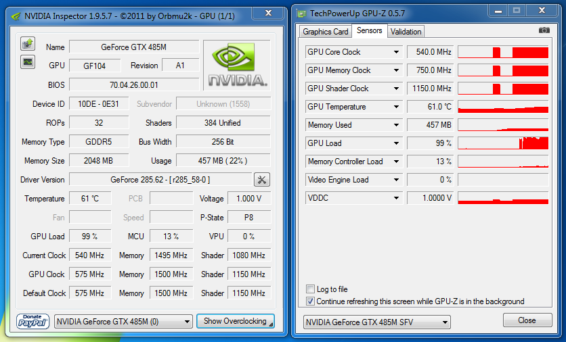The width and height of the screenshot is (566, 342).
Task: Click the Temperature value 61 °C in Inspector
Action: point(90,198)
